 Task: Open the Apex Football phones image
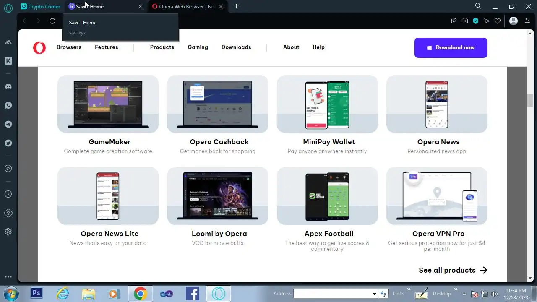[x=327, y=196]
